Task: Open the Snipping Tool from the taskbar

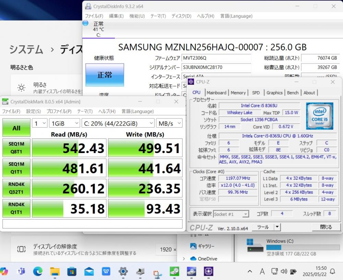Action: coord(157,273)
